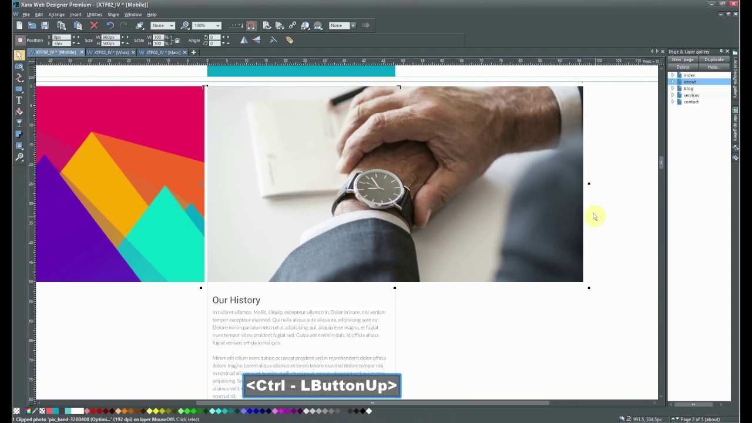Pick the Zoom tool magnifier in left toolbar
This screenshot has width=752, height=423.
[19, 157]
